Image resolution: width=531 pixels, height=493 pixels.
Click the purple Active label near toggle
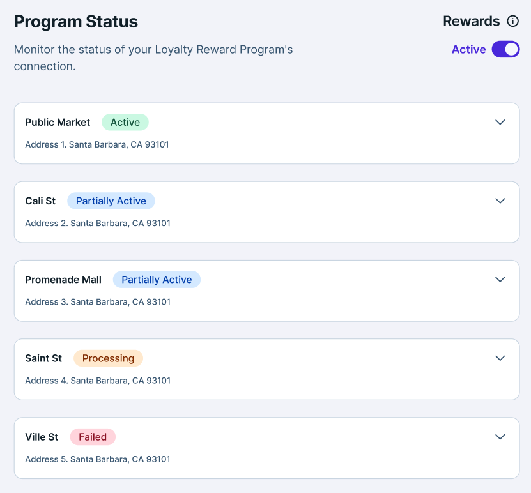(468, 49)
